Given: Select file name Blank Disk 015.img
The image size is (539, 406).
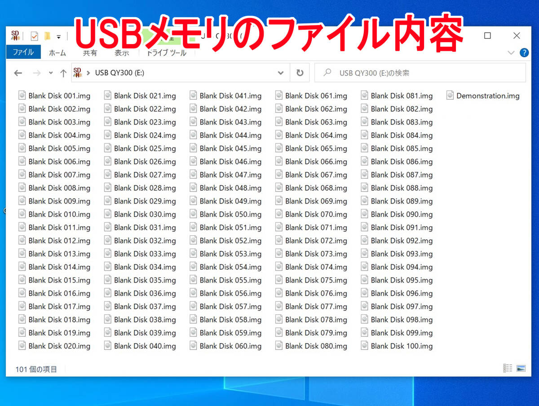Looking at the screenshot, I should point(59,280).
